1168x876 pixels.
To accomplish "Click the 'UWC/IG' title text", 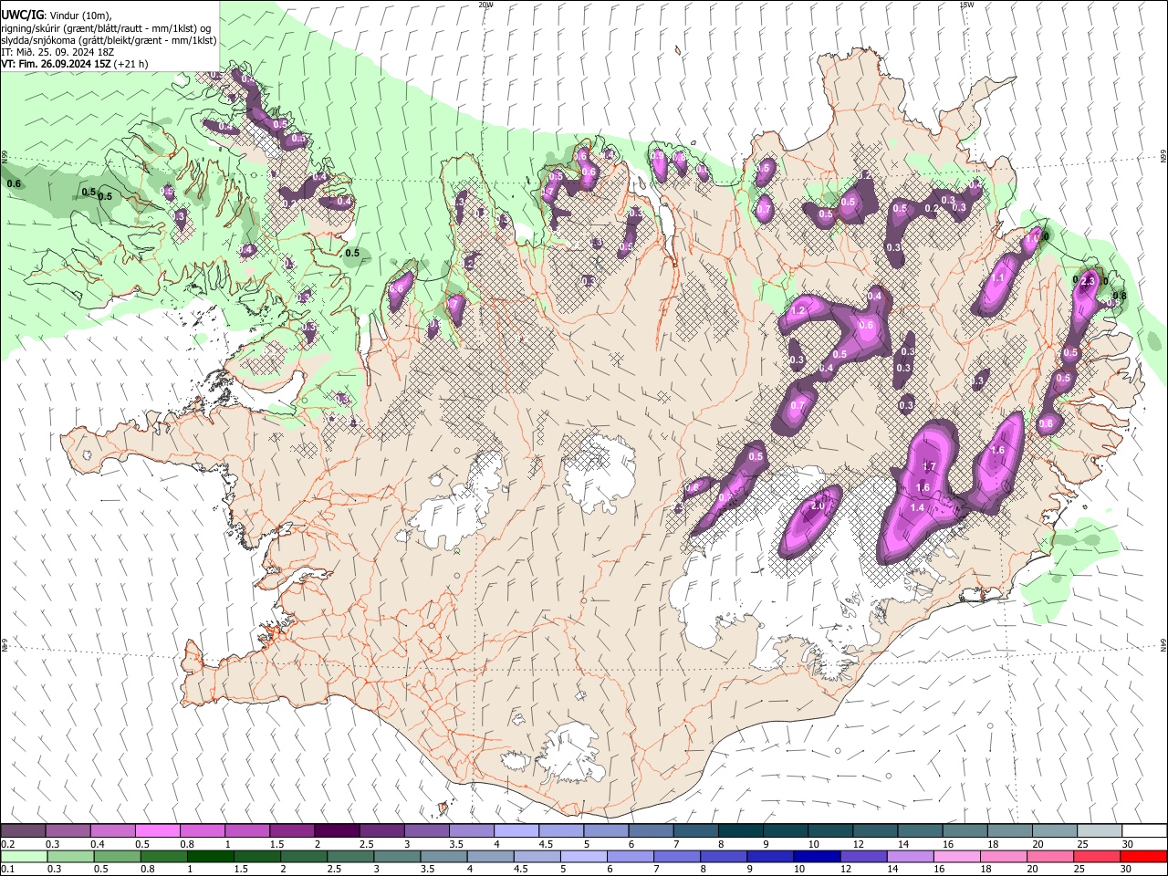I will pos(22,15).
